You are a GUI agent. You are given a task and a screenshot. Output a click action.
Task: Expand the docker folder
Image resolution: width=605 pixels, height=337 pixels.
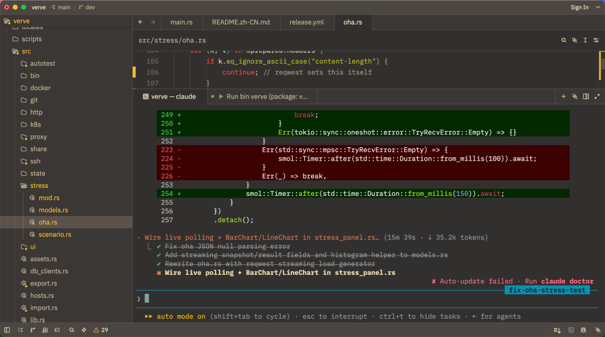(66, 88)
